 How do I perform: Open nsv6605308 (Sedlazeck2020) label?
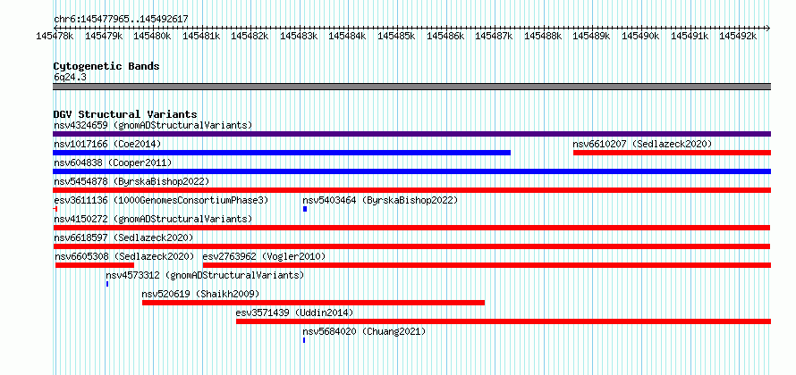125,257
